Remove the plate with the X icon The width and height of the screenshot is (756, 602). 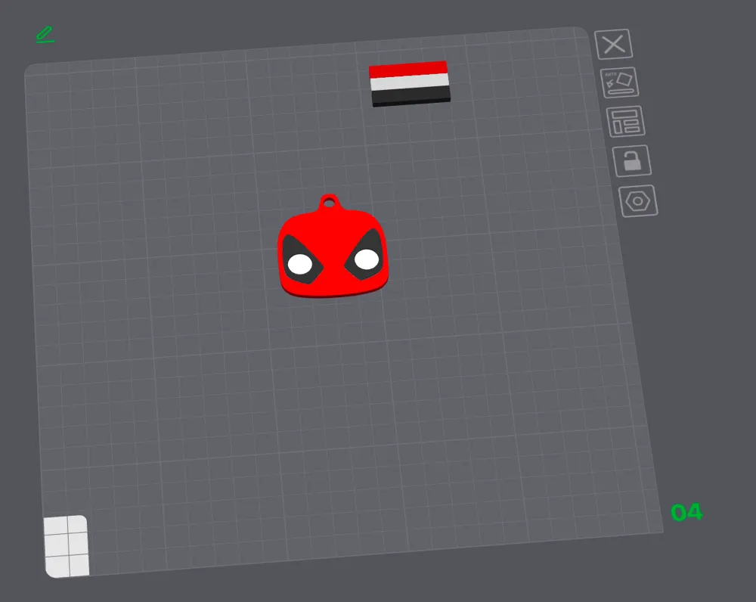pos(613,45)
